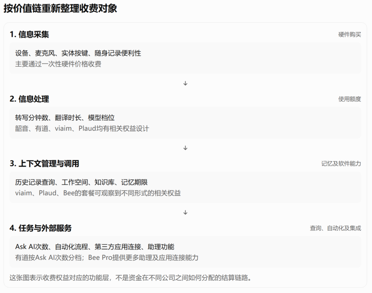Screen dimensions: 372x293
Task: Select the note "主要通过一次性硬件价格收费"
Action: pyautogui.click(x=58, y=64)
